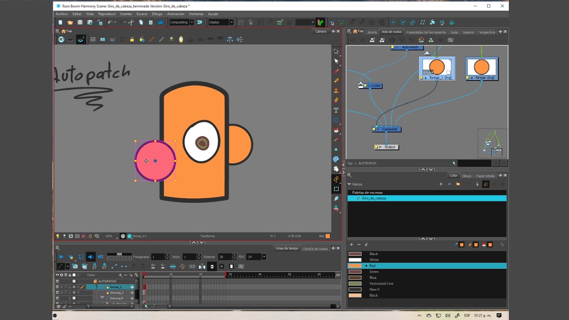Select the Rotate tool in top toolbar
Viewport: 569px width, 320px height.
[403, 22]
